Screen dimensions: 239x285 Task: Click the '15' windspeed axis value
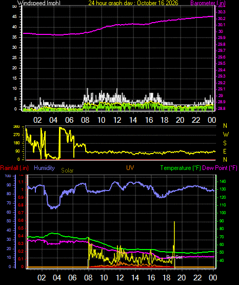tap(14, 79)
